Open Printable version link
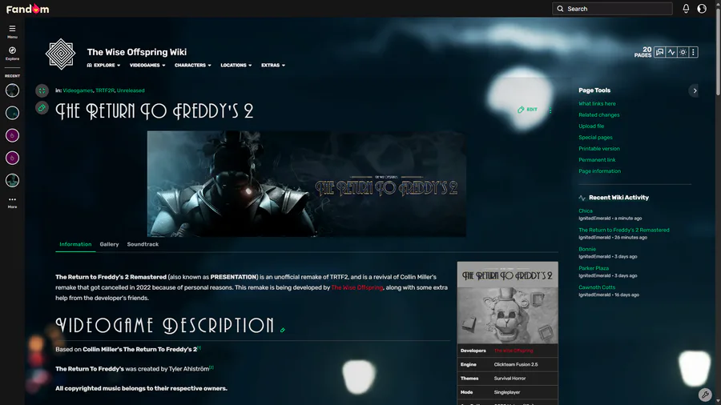The image size is (721, 405). pos(599,149)
